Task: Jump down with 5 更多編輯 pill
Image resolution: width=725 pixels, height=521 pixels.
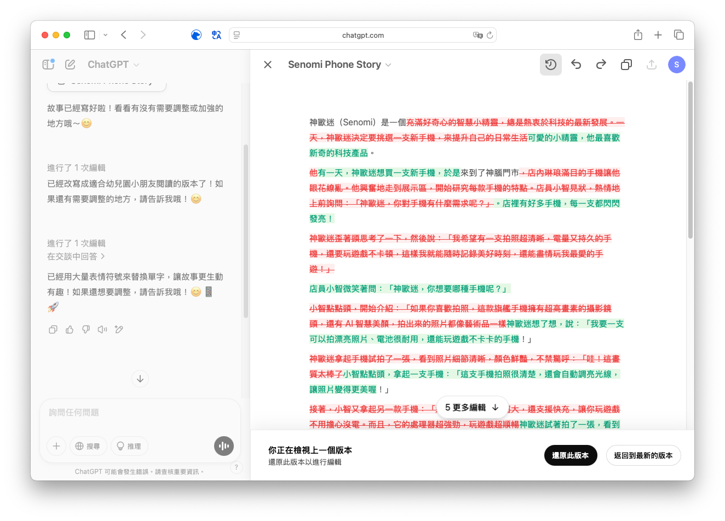Action: click(x=471, y=407)
